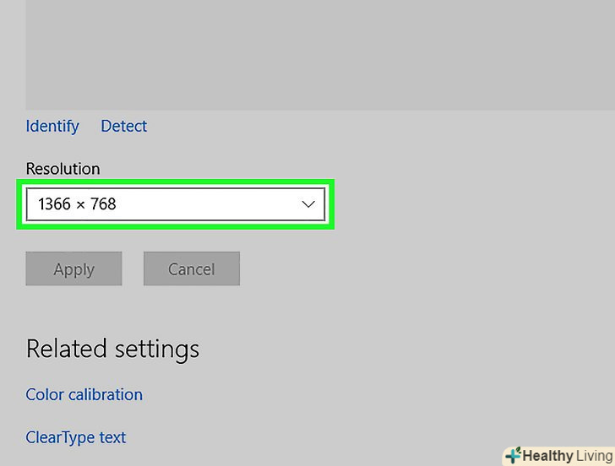Click the Detect link
This screenshot has width=615, height=466.
click(123, 127)
